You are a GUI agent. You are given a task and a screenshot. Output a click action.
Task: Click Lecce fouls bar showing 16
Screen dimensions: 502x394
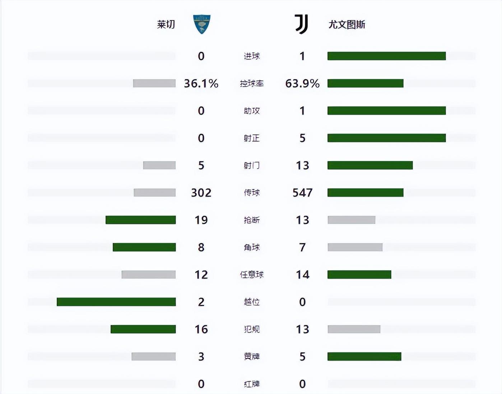[x=143, y=329]
